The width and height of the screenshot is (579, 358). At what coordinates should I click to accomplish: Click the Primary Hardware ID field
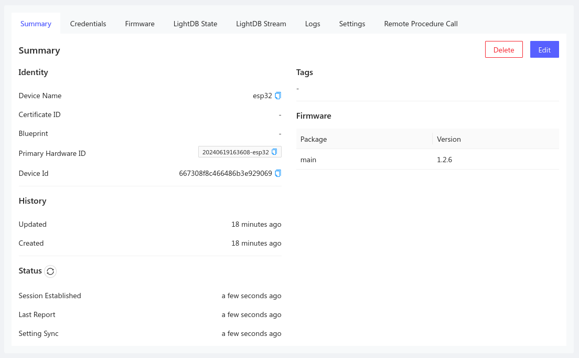pyautogui.click(x=236, y=152)
